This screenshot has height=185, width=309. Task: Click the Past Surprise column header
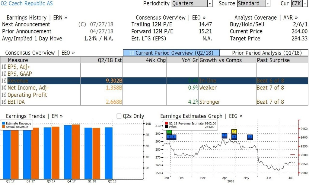[282, 60]
